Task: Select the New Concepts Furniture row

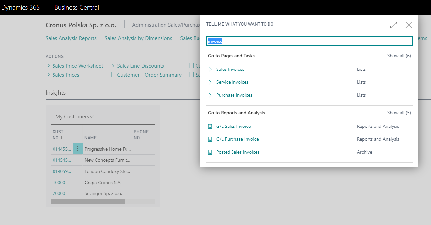Action: [103, 160]
